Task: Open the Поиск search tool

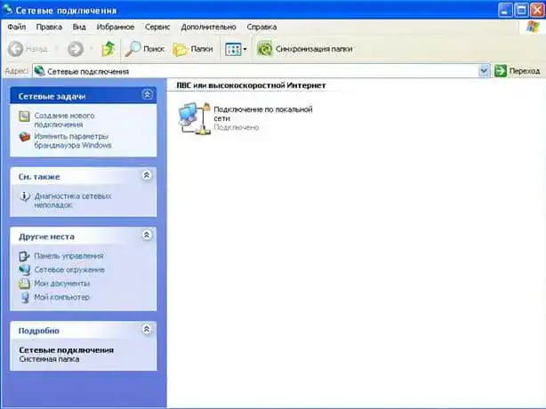Action: (x=145, y=49)
